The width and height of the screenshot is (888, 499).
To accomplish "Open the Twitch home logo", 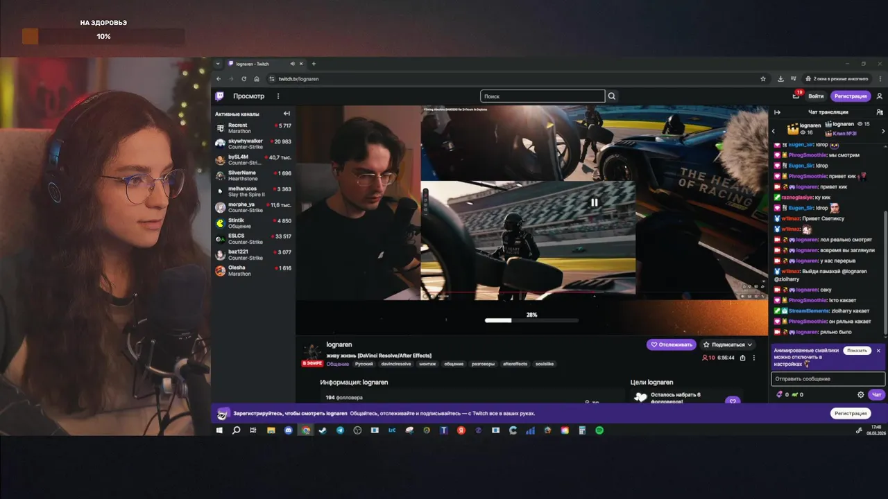I will (x=219, y=96).
